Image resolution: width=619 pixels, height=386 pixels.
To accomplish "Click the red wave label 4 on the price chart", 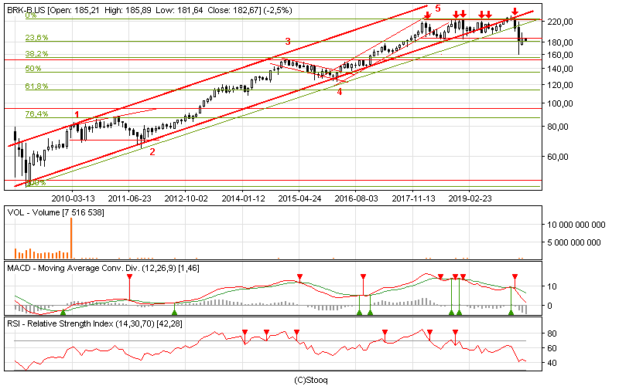I will point(340,92).
